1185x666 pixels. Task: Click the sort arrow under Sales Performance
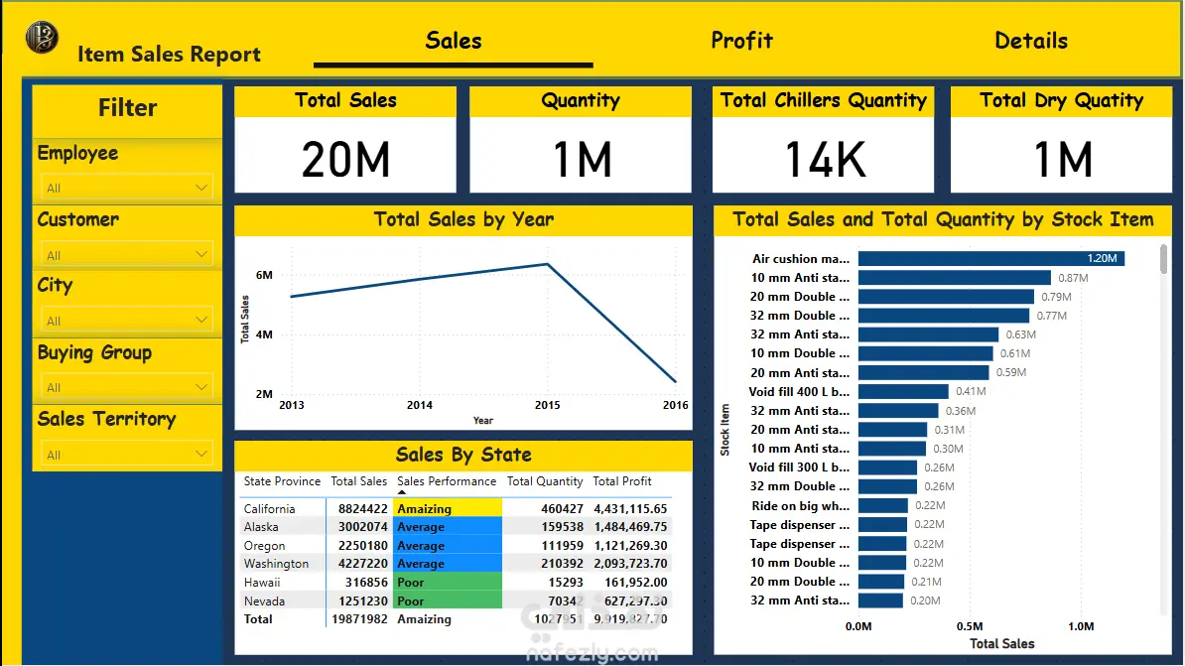point(402,492)
